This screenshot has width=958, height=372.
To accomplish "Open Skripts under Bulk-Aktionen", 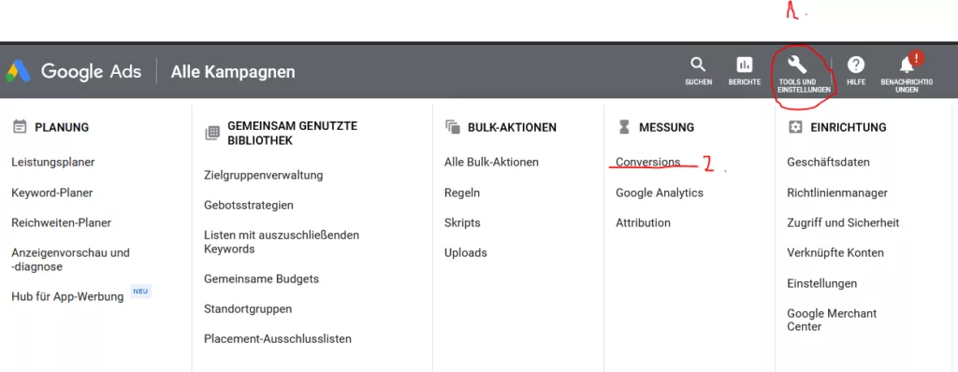I will 462,223.
